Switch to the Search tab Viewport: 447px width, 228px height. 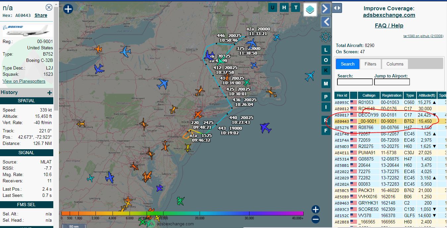[x=348, y=64]
